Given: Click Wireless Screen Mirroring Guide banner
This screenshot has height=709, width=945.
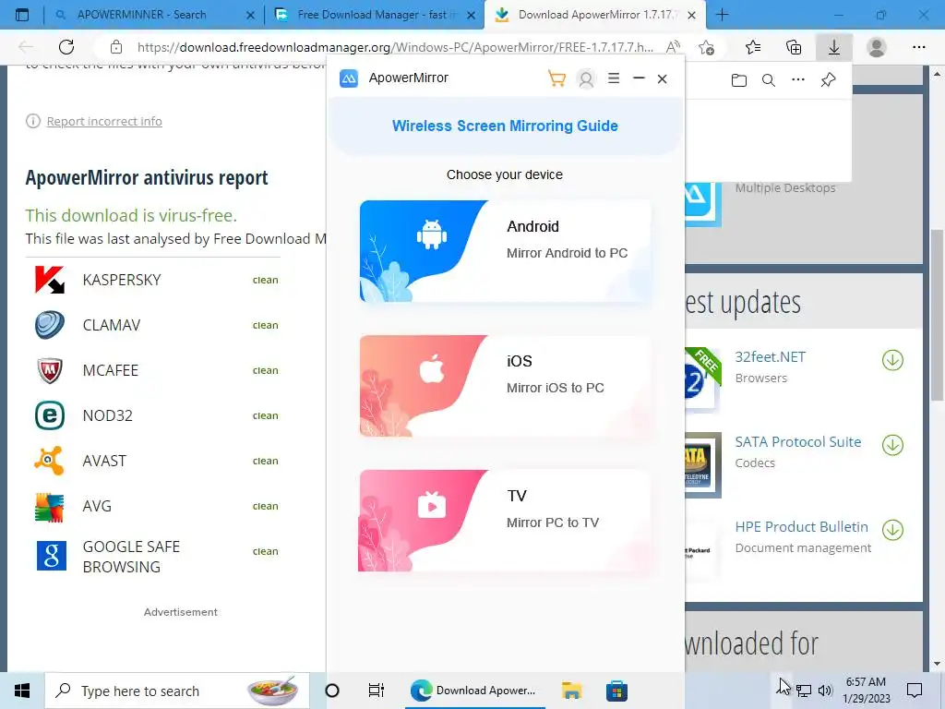Looking at the screenshot, I should (505, 126).
